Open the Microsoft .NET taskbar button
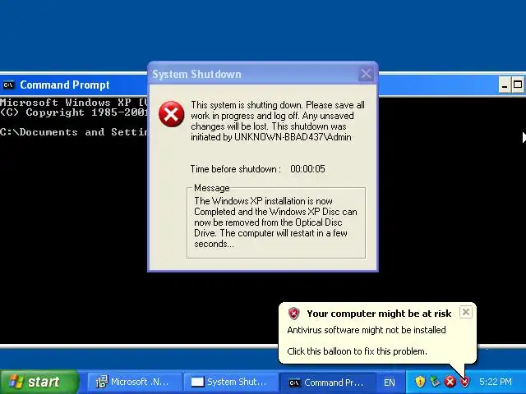This screenshot has width=526, height=394. (134, 382)
